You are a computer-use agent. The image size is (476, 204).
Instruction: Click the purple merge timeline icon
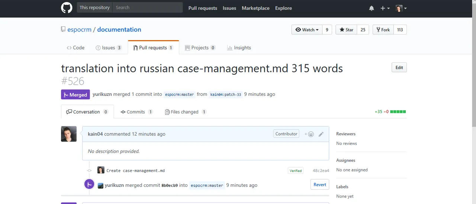point(89,184)
